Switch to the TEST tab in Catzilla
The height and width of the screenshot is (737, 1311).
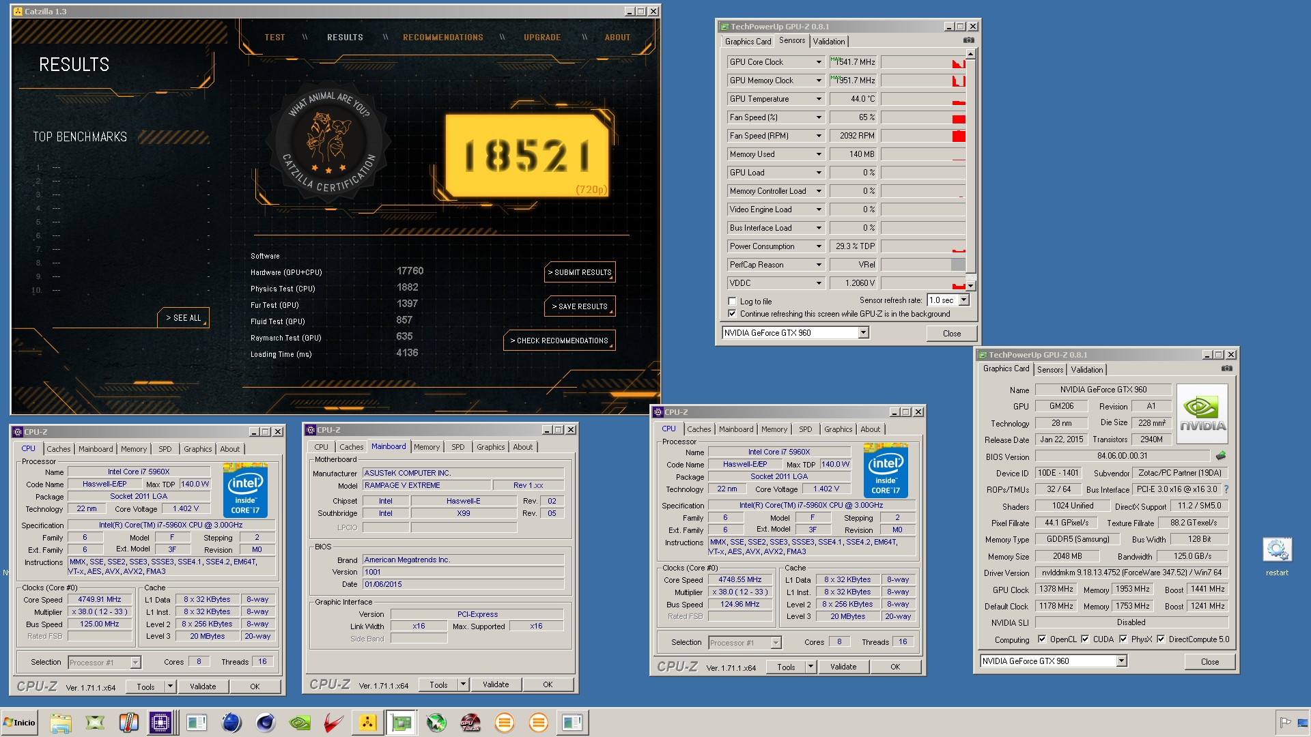click(x=274, y=38)
